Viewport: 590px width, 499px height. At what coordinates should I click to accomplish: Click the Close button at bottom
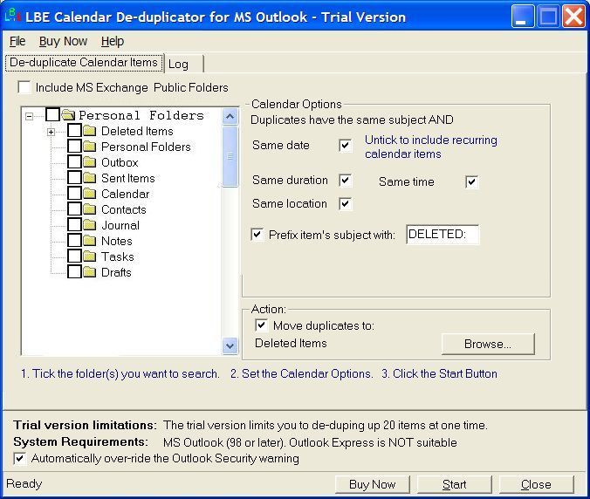click(536, 484)
